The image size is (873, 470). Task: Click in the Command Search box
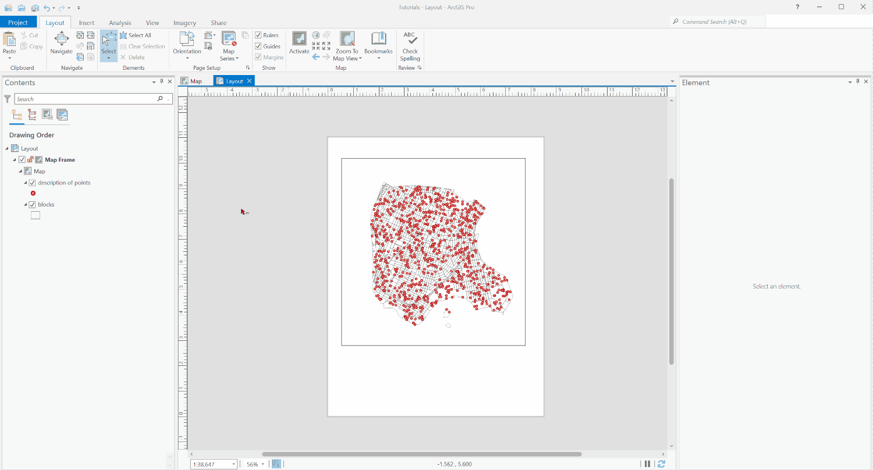(x=718, y=22)
